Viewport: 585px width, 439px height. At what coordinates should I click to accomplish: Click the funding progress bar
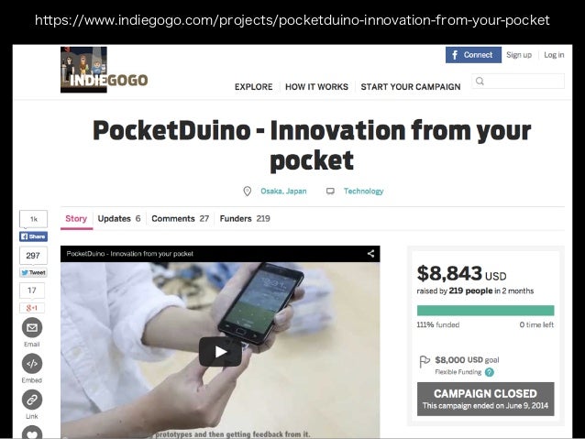485,311
